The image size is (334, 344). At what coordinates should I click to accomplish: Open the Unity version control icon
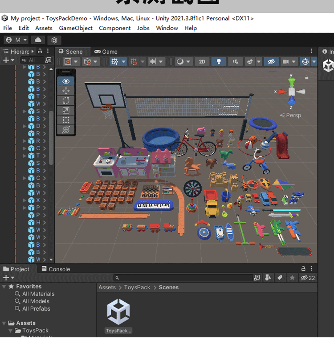[54, 40]
